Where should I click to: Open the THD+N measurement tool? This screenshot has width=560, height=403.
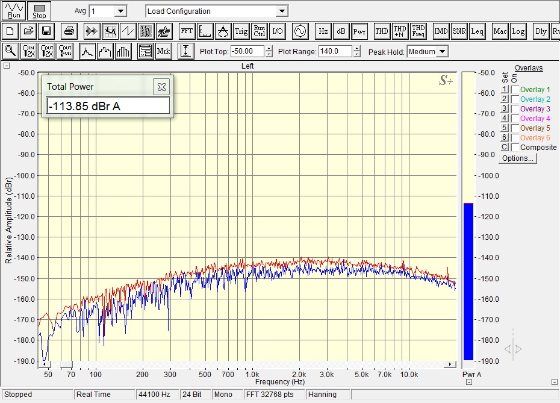pyautogui.click(x=400, y=31)
